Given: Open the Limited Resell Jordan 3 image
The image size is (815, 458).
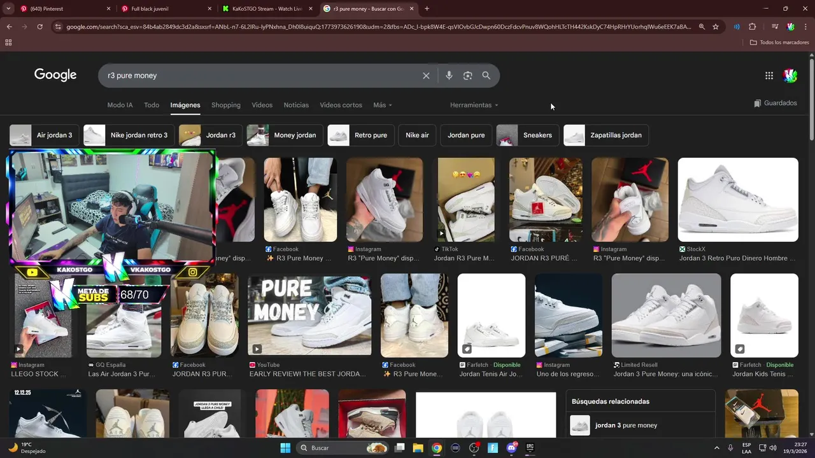Looking at the screenshot, I should (666, 316).
